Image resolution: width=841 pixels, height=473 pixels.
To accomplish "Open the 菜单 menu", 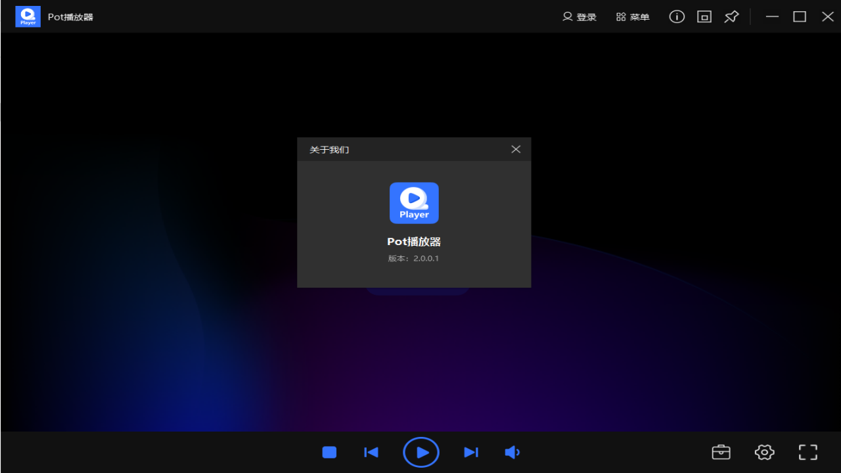I will (633, 17).
